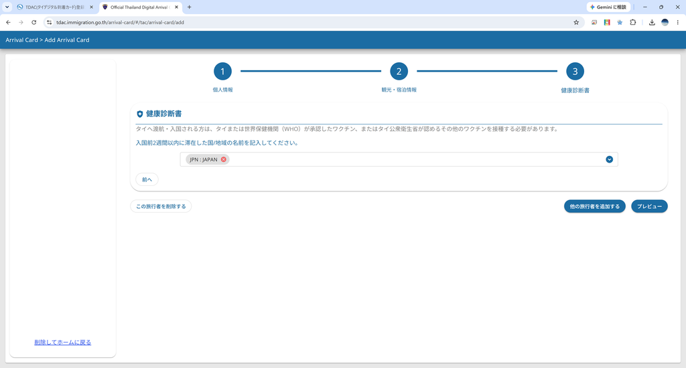The width and height of the screenshot is (686, 368).
Task: Click the 健康診断書 step label
Action: [x=575, y=90]
